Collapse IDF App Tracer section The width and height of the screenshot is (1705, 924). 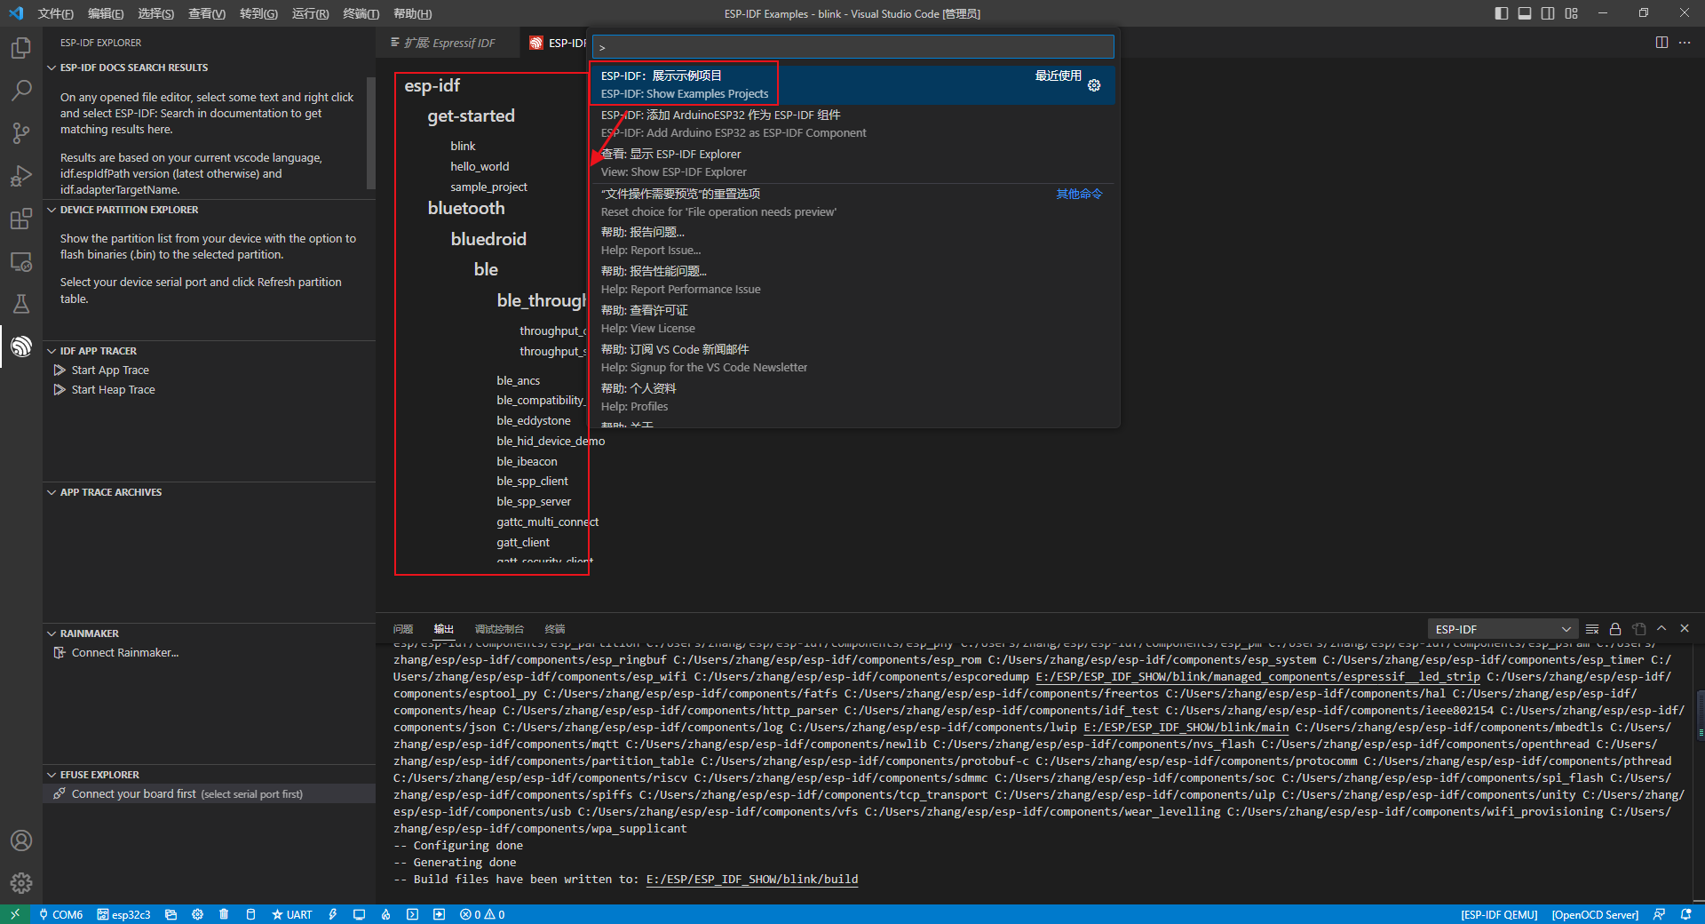tap(210, 351)
